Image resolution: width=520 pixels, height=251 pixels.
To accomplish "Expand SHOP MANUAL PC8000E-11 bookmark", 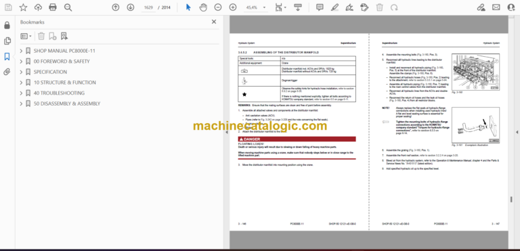I will 21,51.
